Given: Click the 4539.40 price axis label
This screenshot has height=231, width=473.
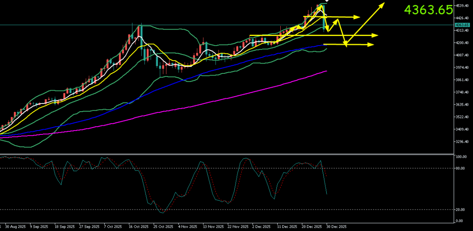Looking at the screenshot, I should [x=462, y=6].
